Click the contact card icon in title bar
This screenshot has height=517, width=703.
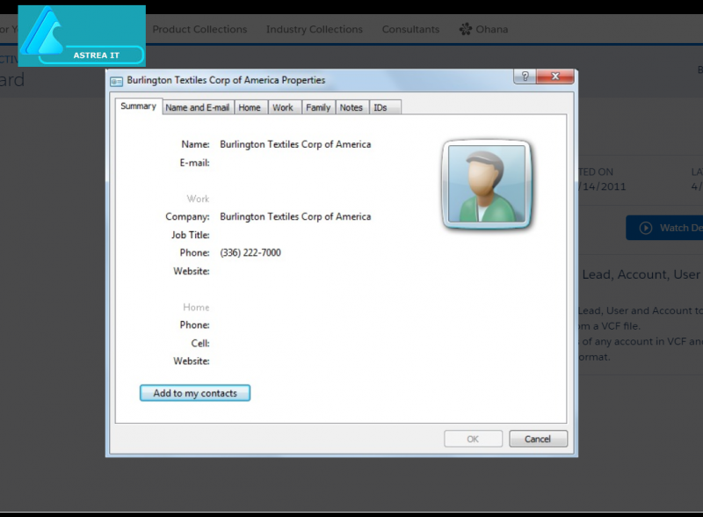coord(117,81)
